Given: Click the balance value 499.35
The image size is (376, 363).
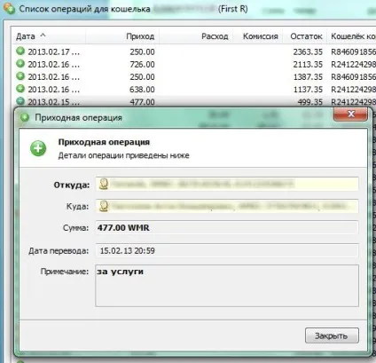Looking at the screenshot, I should 309,102.
